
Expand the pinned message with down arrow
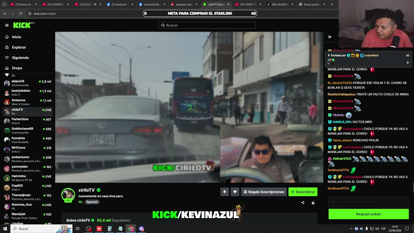[408, 62]
